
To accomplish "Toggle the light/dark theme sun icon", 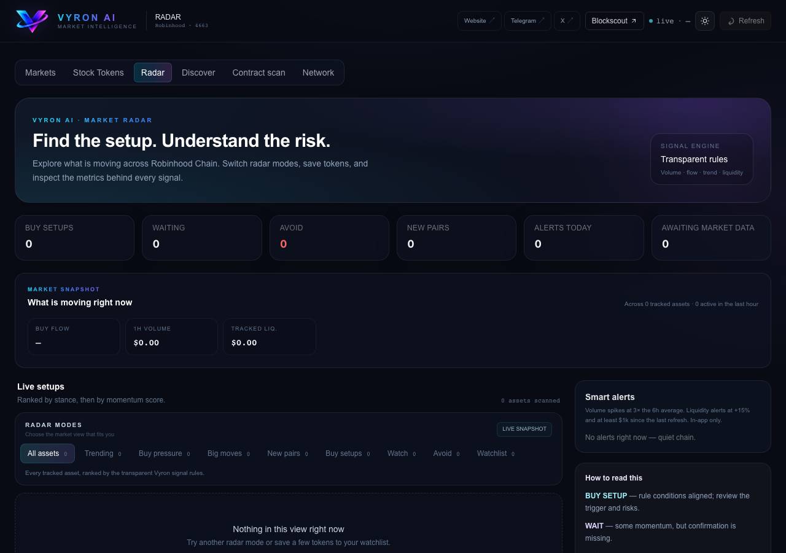I will [x=705, y=21].
